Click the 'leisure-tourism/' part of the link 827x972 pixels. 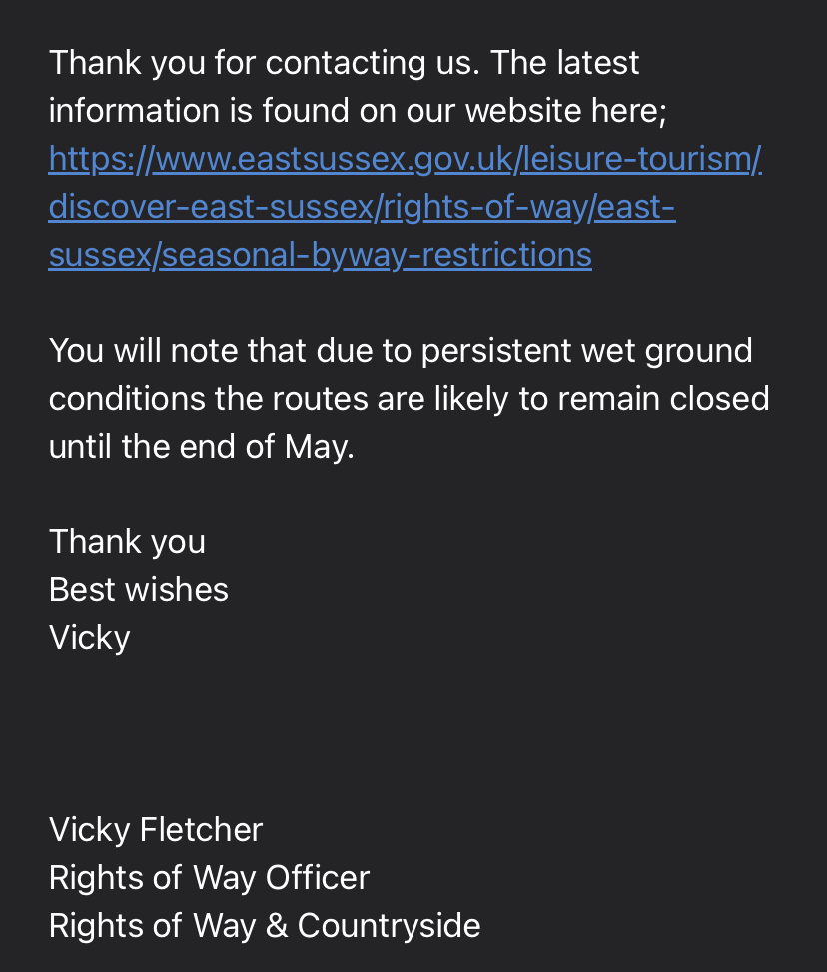pos(641,159)
